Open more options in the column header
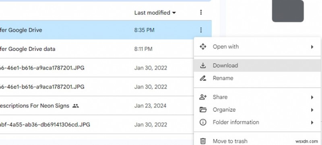 (201, 12)
